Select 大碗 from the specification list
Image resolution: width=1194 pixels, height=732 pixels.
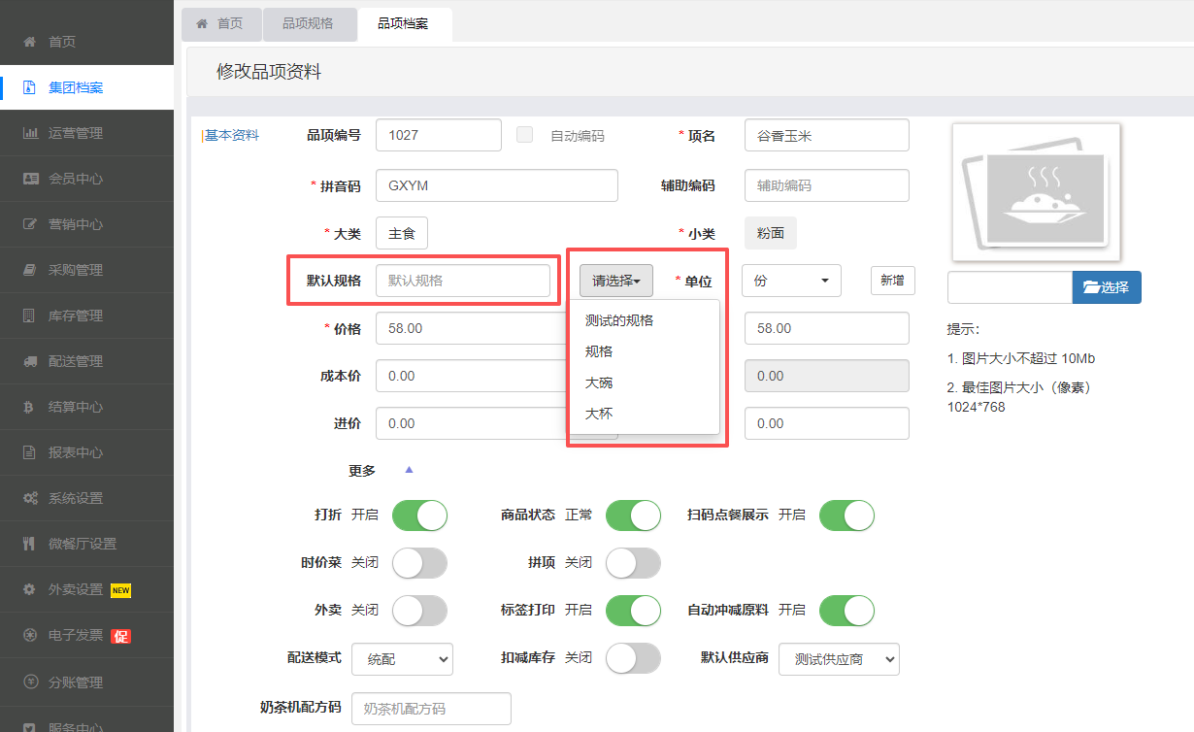pyautogui.click(x=599, y=383)
